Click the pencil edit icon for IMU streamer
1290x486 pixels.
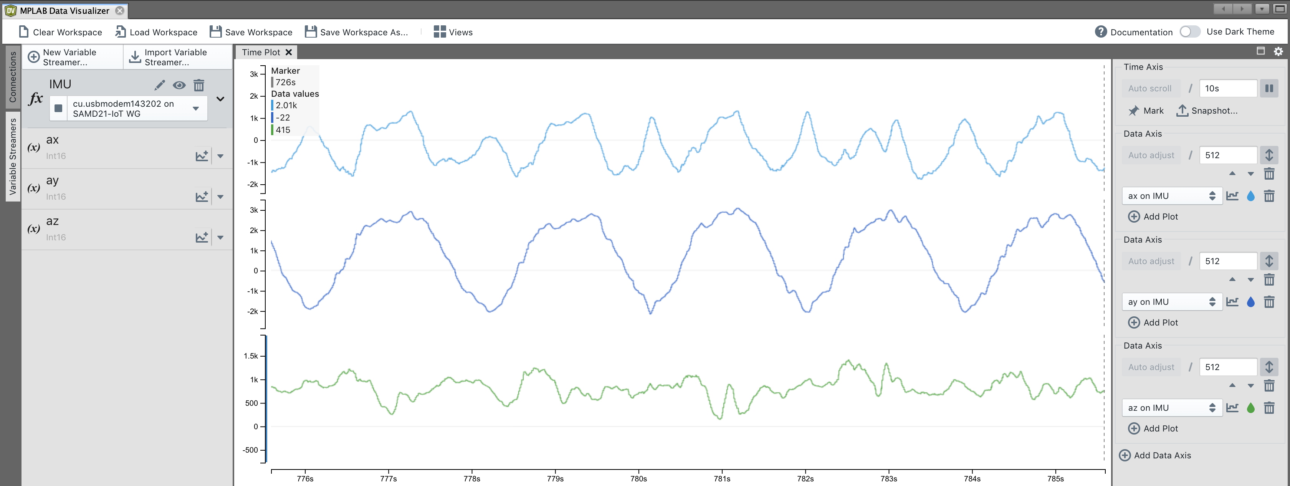[159, 85]
